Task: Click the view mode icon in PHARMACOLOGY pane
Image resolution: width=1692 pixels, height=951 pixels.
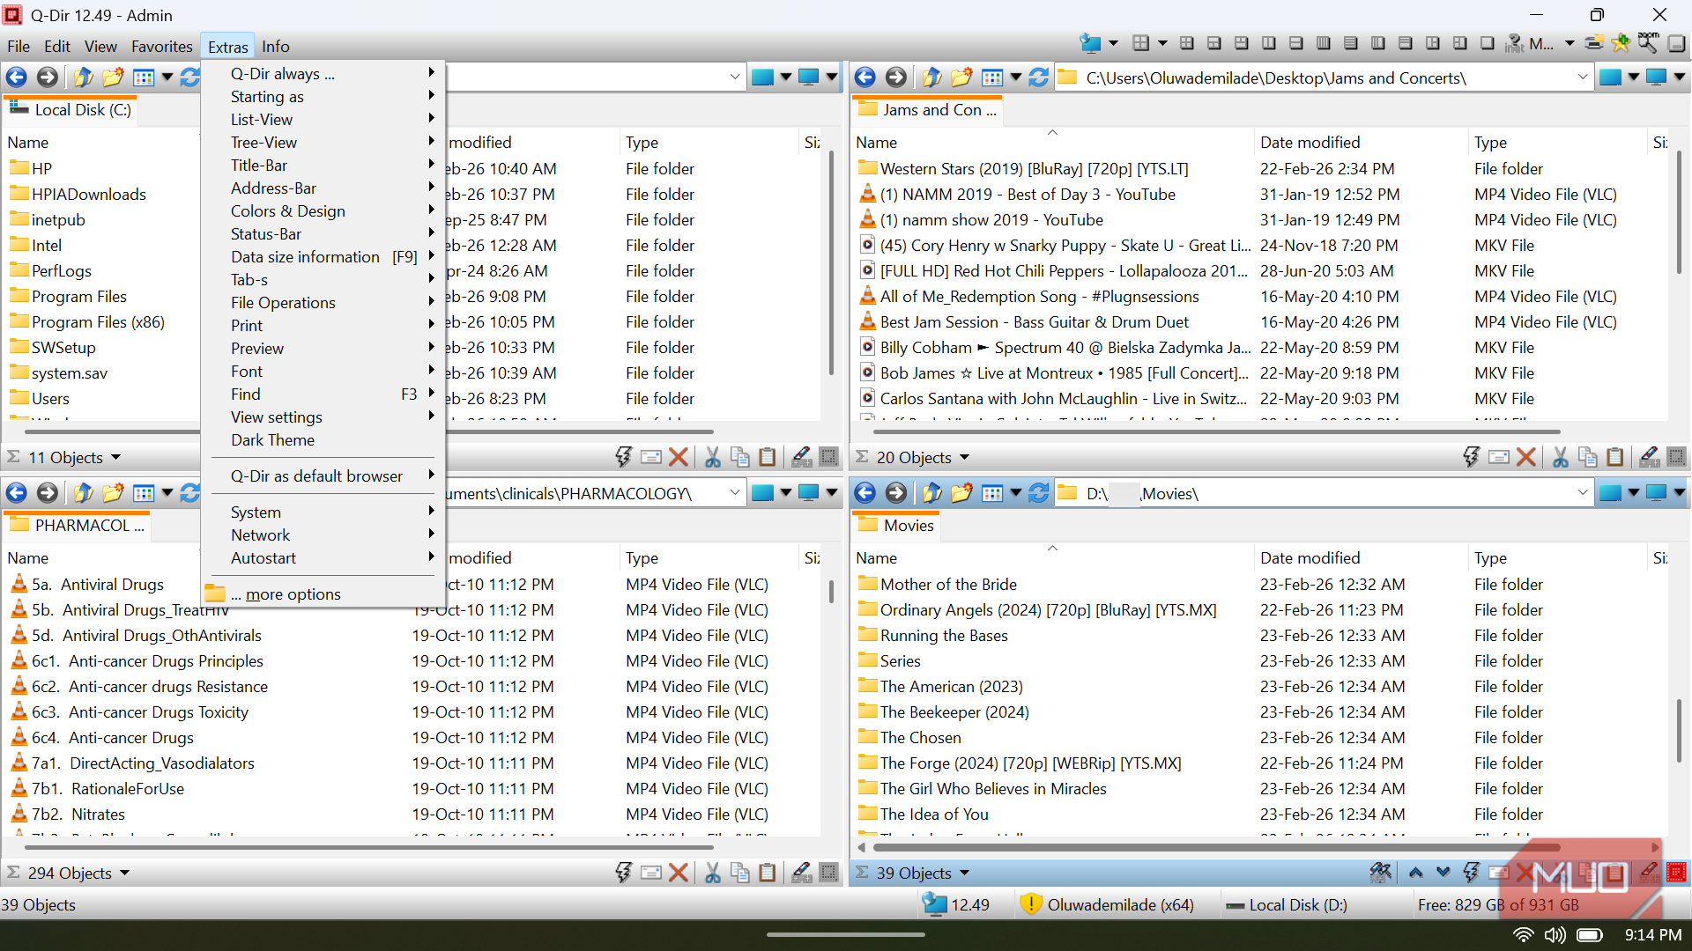Action: click(143, 493)
